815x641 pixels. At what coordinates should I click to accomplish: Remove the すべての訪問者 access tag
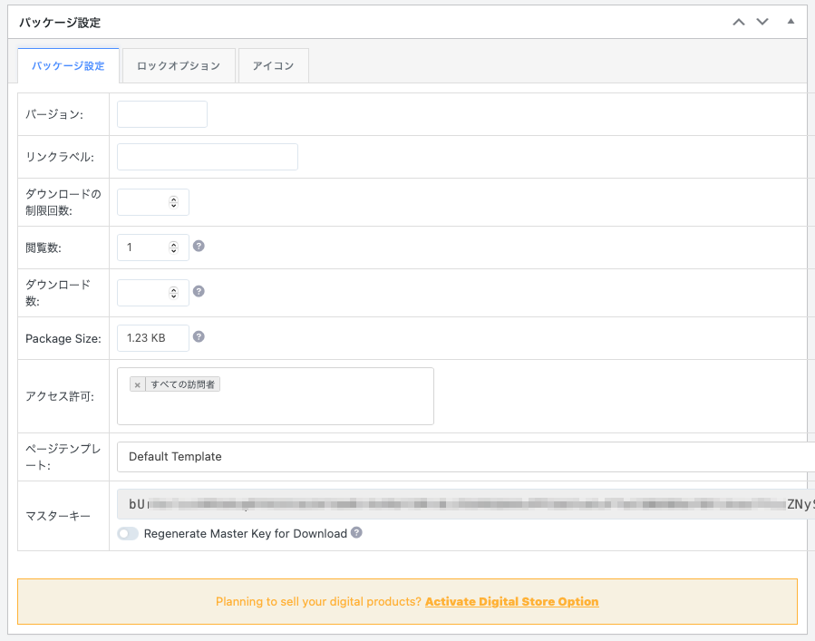[x=137, y=384]
